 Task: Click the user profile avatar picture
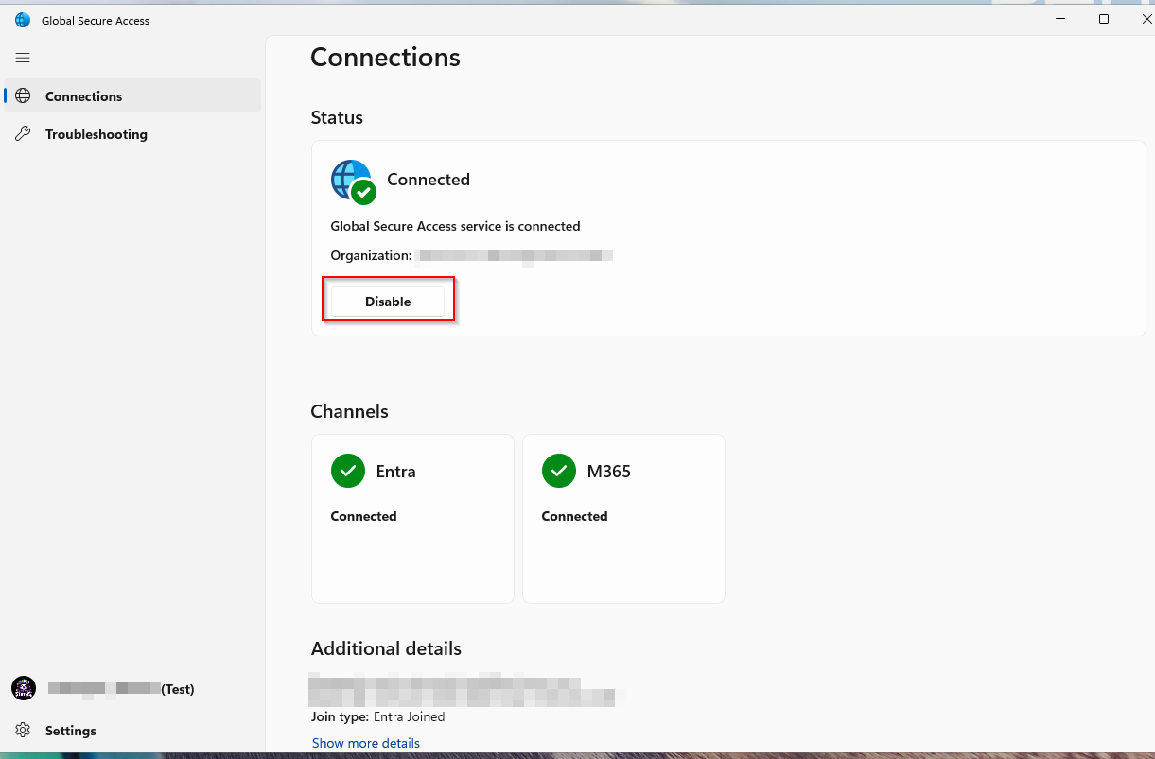pos(24,688)
